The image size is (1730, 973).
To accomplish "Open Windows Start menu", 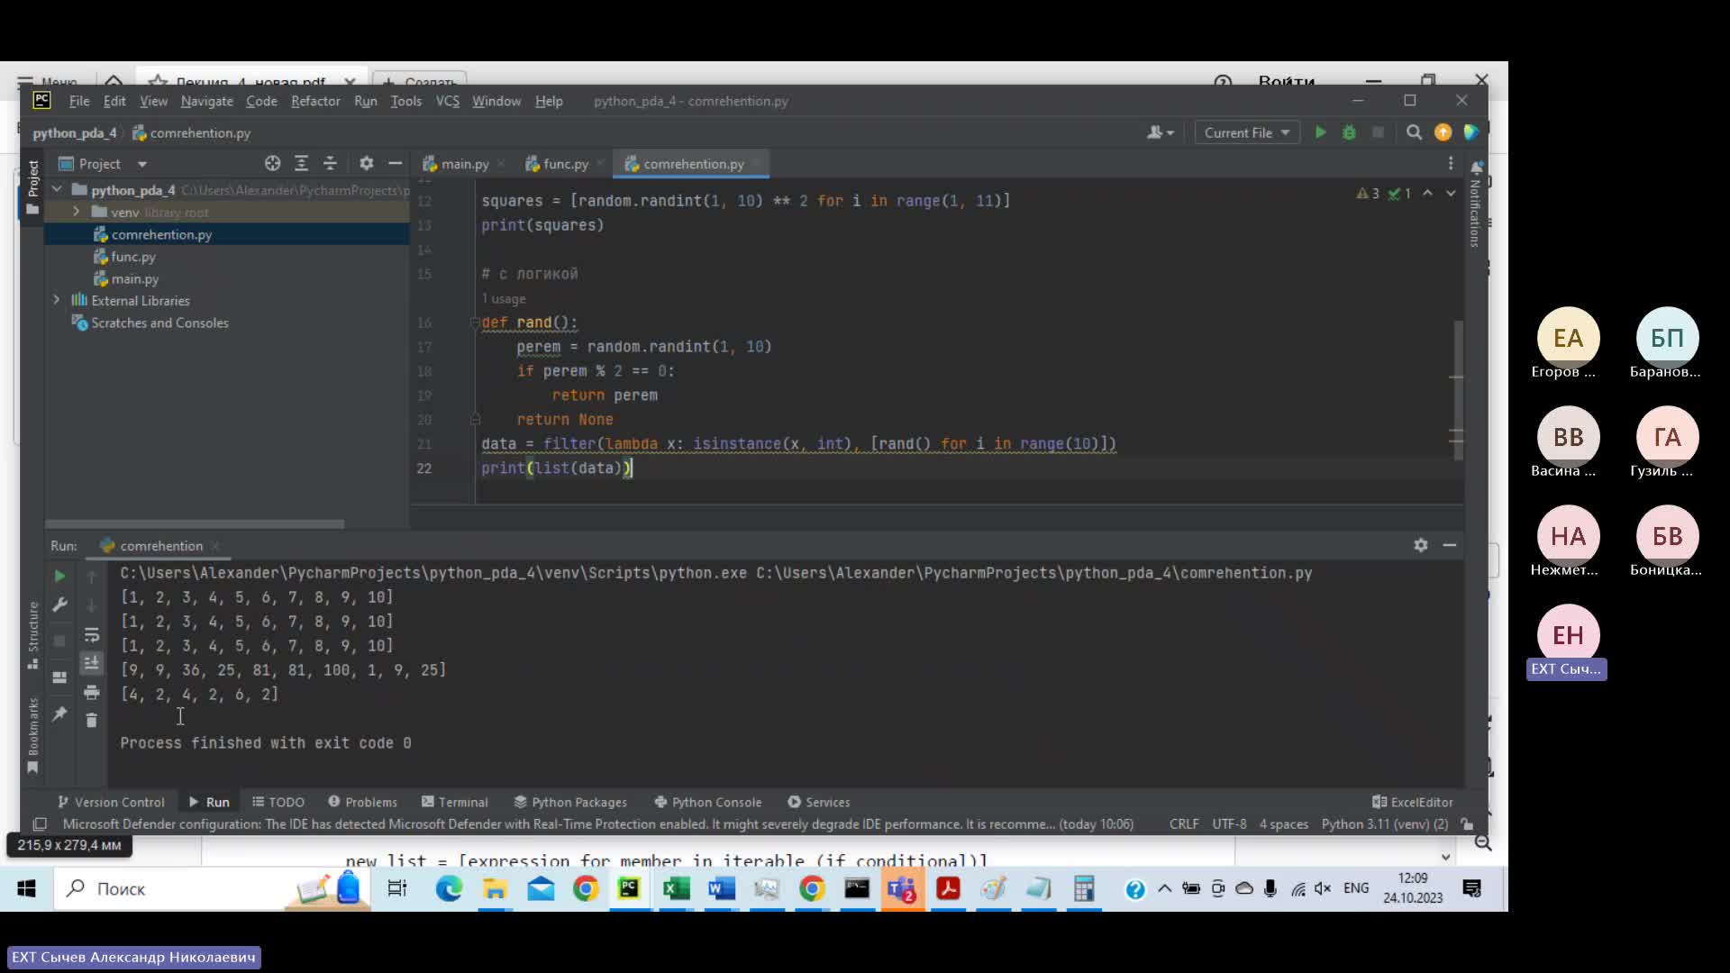I will tap(26, 889).
